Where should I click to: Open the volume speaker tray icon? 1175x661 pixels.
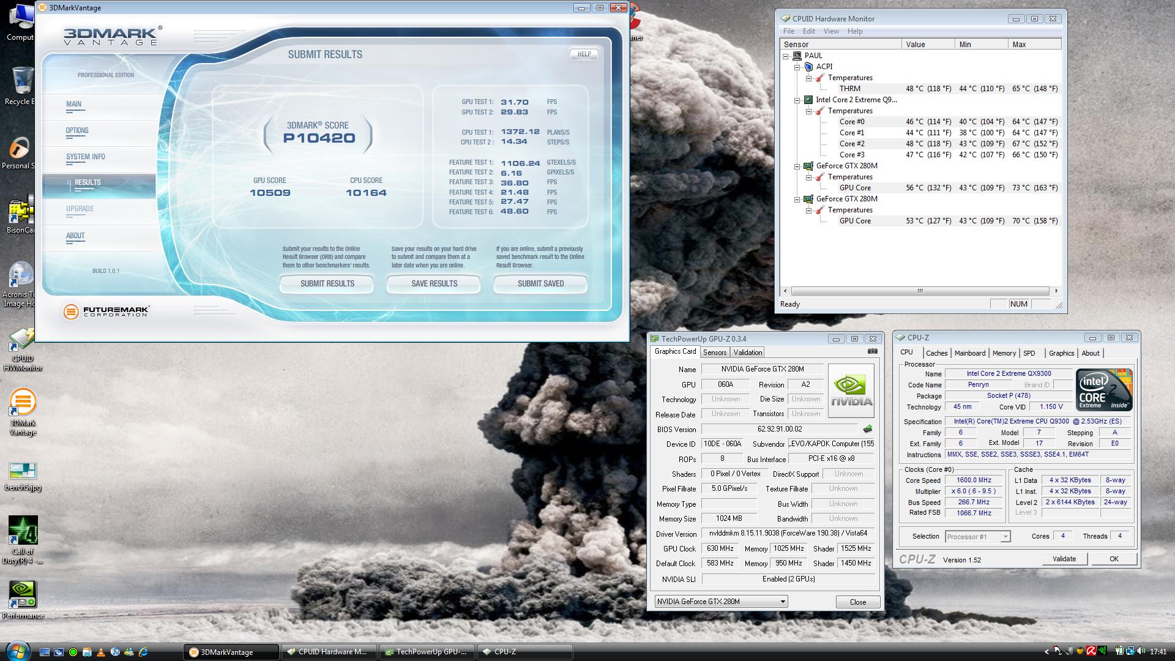pyautogui.click(x=1141, y=652)
